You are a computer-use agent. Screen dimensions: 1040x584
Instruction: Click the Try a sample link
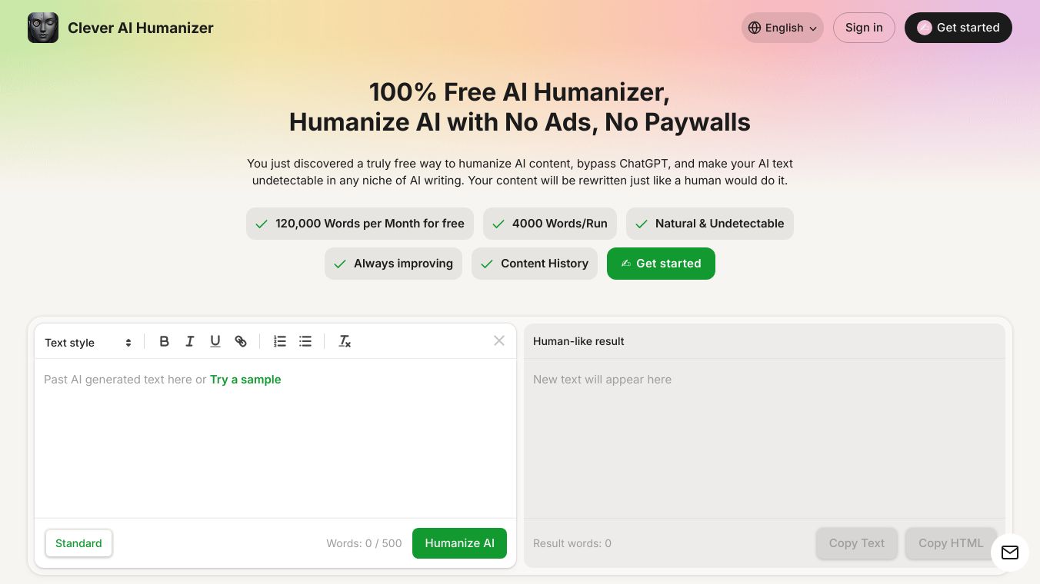pyautogui.click(x=245, y=380)
